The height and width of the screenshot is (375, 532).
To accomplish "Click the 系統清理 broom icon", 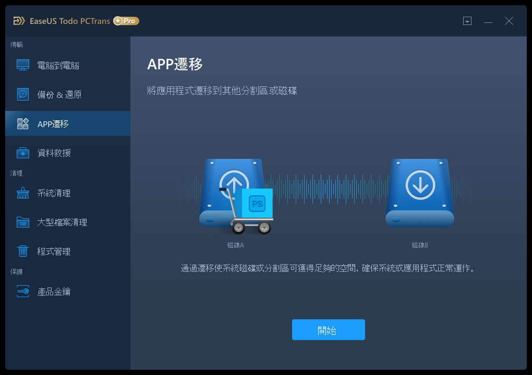I will pos(23,193).
